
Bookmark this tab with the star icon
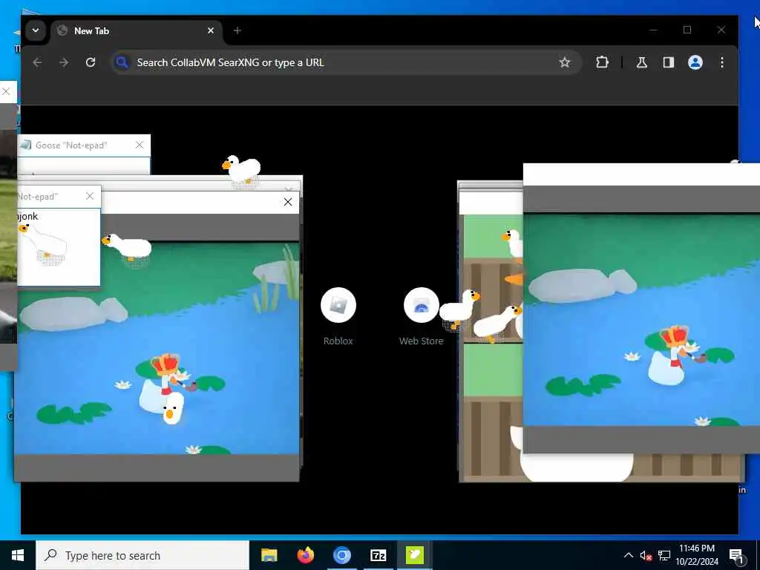(x=565, y=62)
